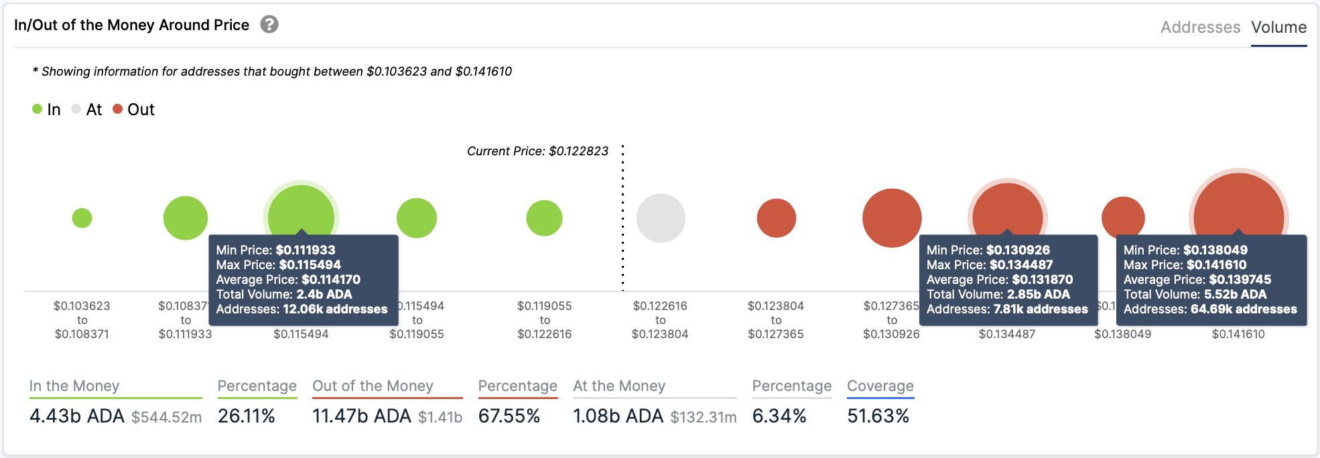This screenshot has width=1320, height=458.
Task: Click the green bubble for $0.108371 range
Action: click(x=186, y=218)
